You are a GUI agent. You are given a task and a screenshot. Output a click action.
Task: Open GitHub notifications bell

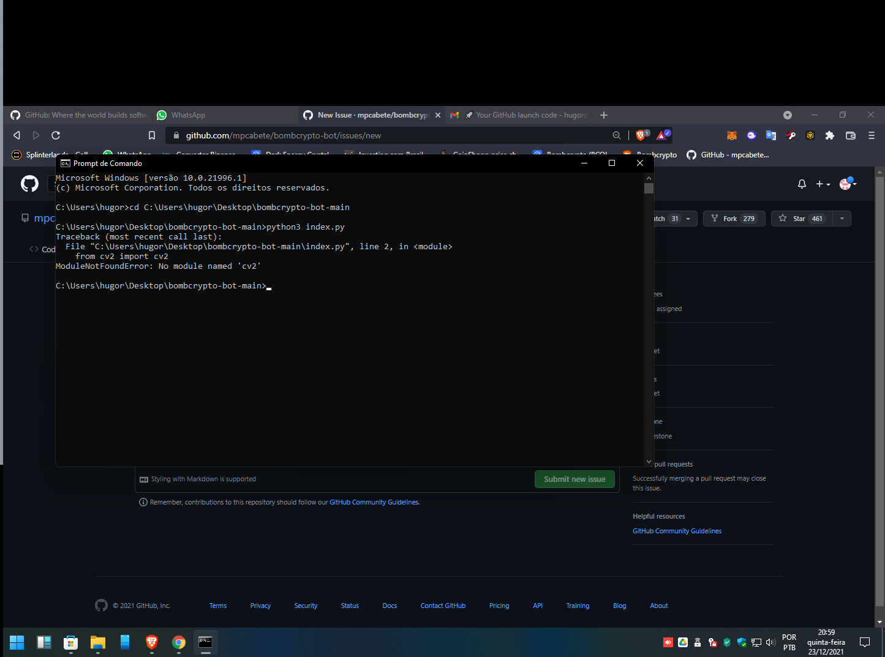click(802, 184)
